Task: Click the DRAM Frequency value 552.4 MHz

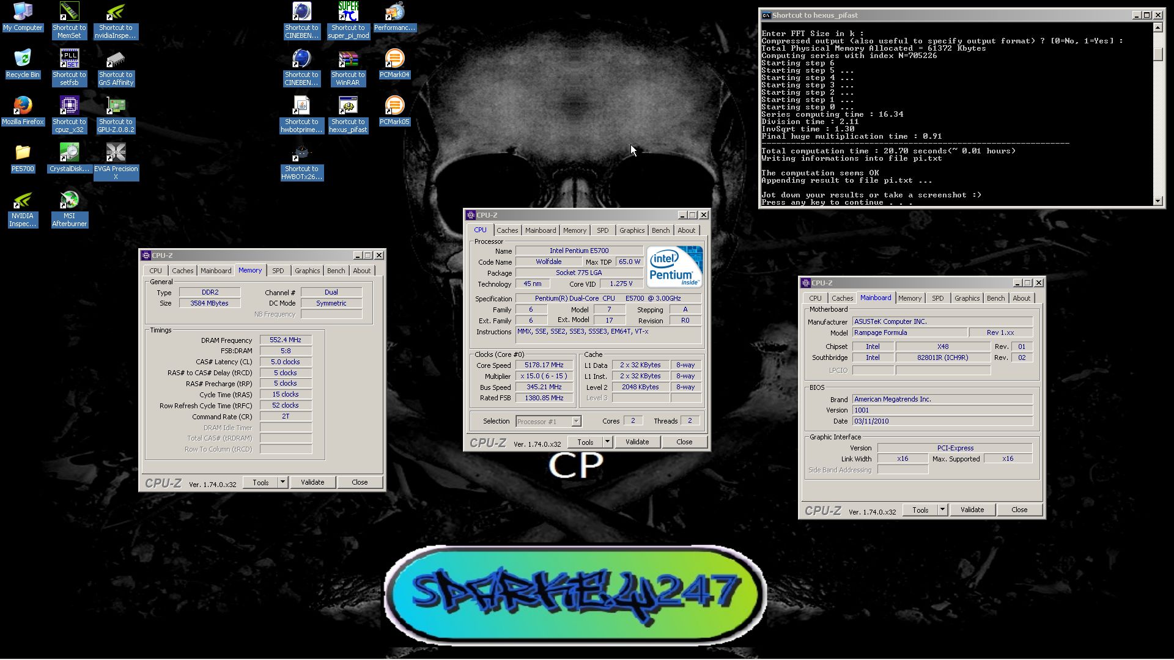Action: click(286, 340)
